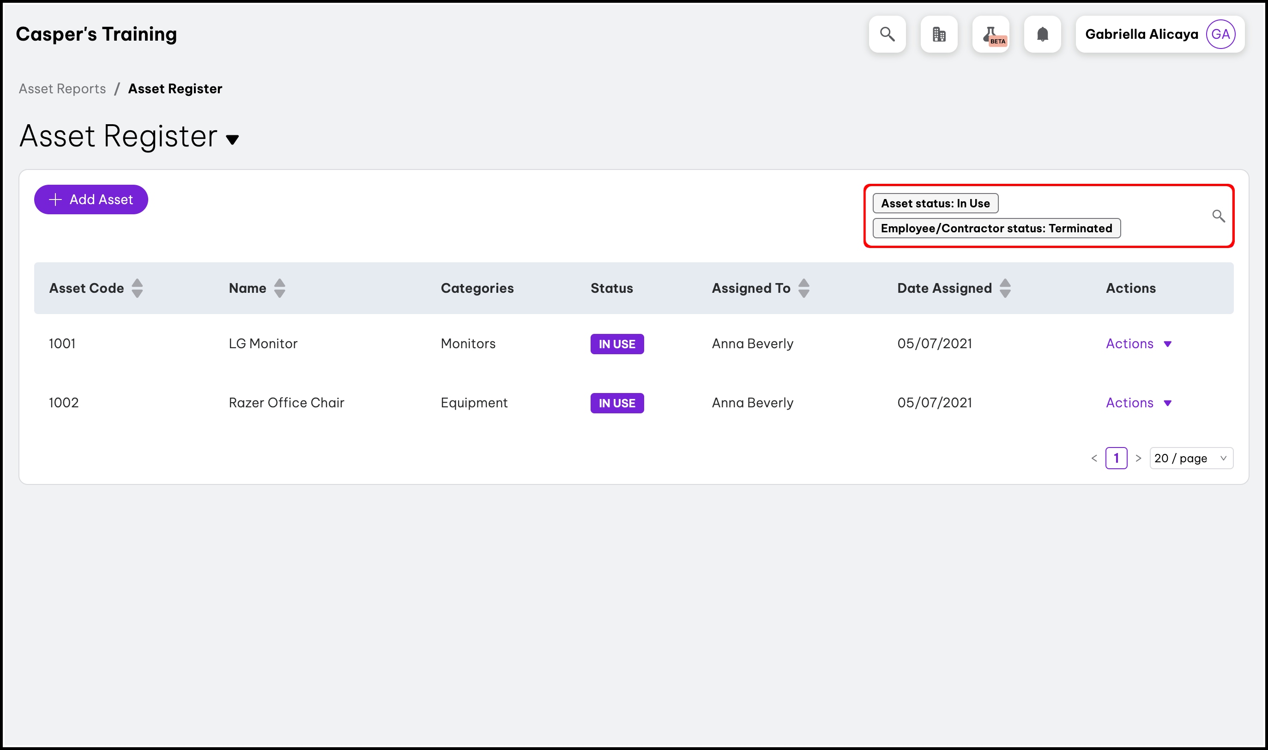Open notifications bell icon
Image resolution: width=1268 pixels, height=750 pixels.
coord(1042,34)
